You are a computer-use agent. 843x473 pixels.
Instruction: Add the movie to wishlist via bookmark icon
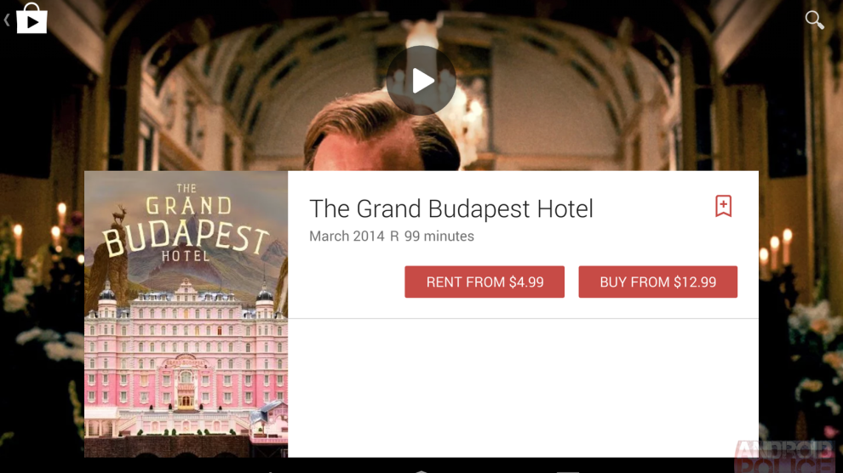pos(723,206)
